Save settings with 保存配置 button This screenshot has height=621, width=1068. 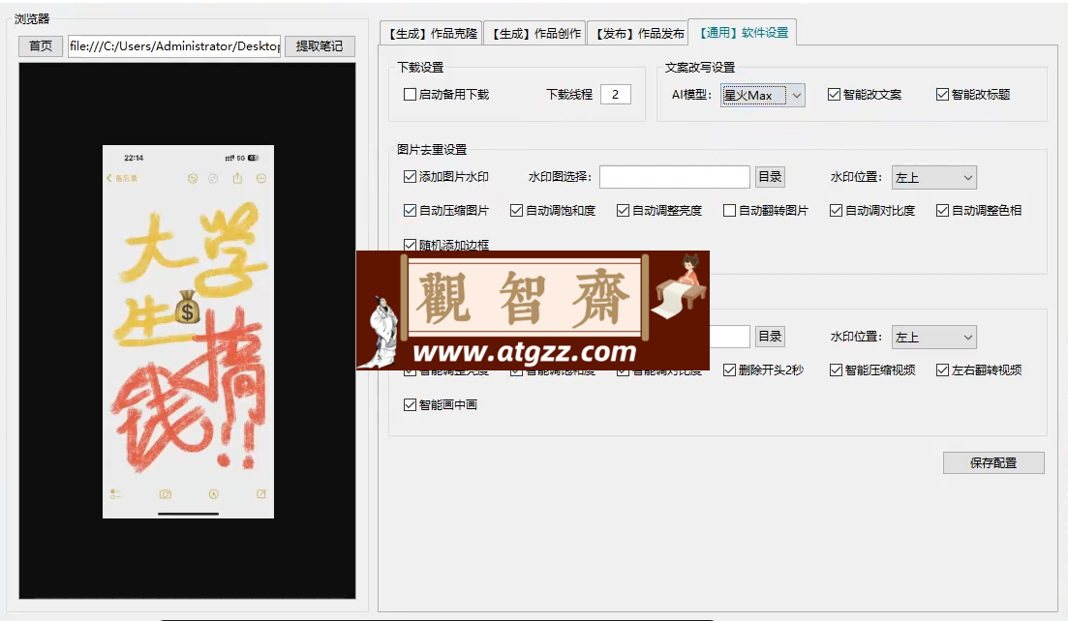click(993, 462)
